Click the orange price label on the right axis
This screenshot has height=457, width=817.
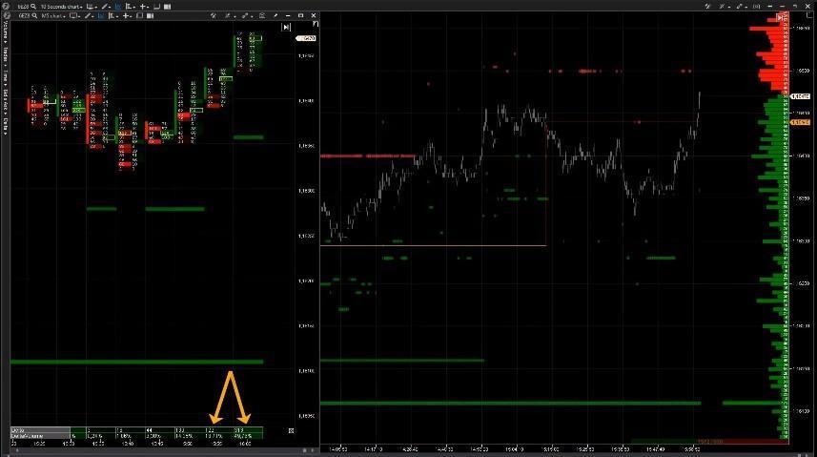tap(802, 122)
